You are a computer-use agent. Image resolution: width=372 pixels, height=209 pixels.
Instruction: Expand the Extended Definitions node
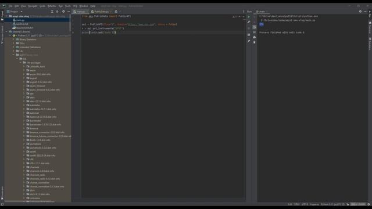[x=13, y=47]
